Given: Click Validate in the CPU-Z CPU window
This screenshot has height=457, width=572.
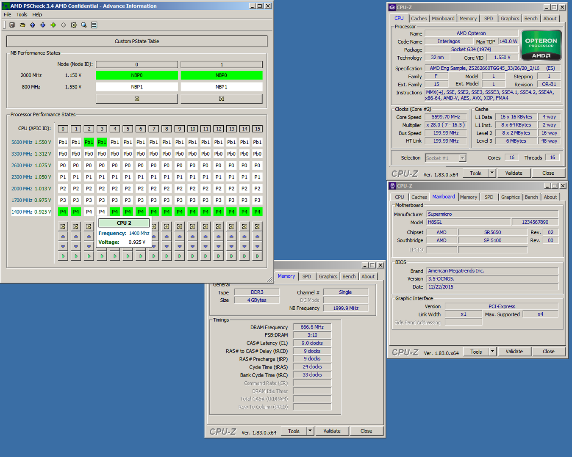Looking at the screenshot, I should (x=514, y=173).
